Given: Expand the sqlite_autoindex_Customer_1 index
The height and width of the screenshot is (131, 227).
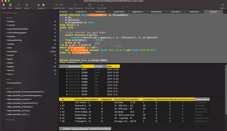Looking at the screenshot, I should [6, 99].
